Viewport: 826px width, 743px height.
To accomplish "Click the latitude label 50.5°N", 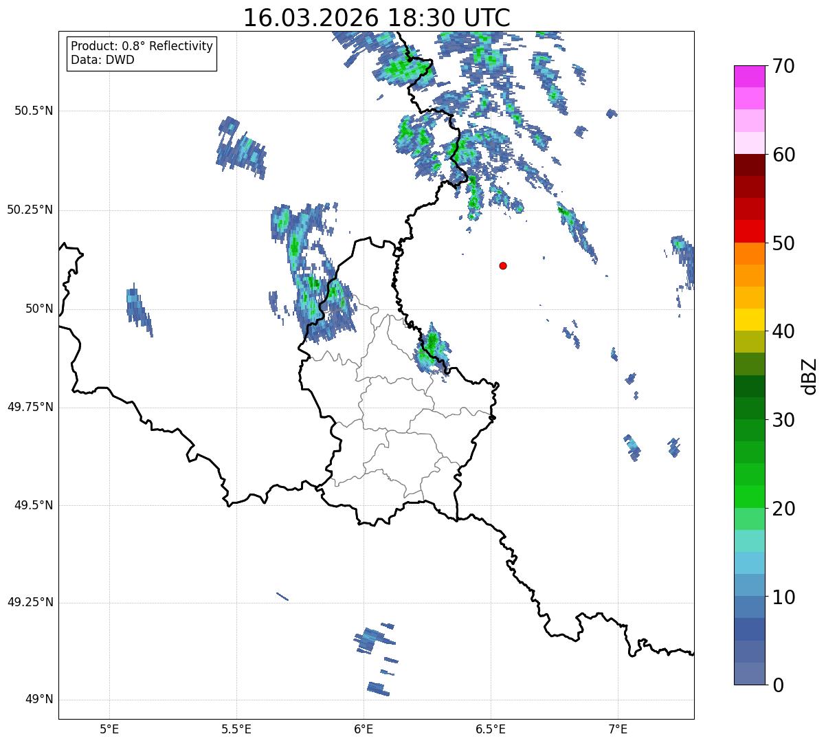I will 33,111.
